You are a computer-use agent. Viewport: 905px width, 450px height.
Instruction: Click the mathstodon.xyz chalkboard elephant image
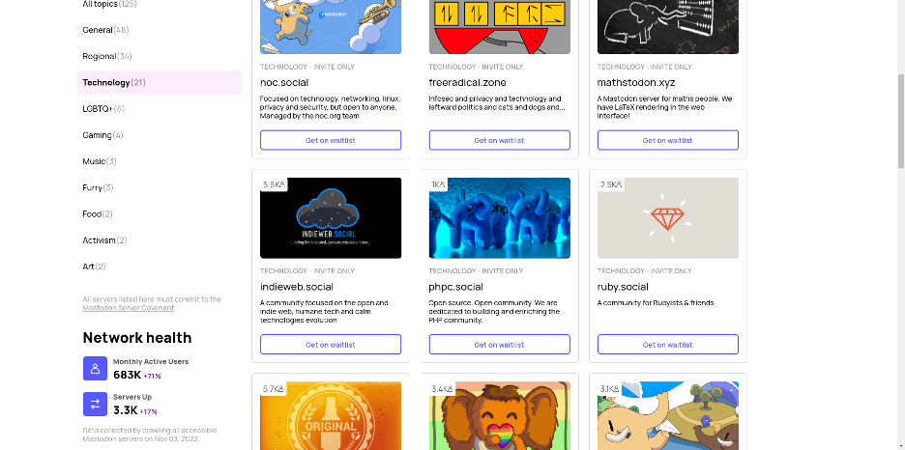tap(668, 26)
